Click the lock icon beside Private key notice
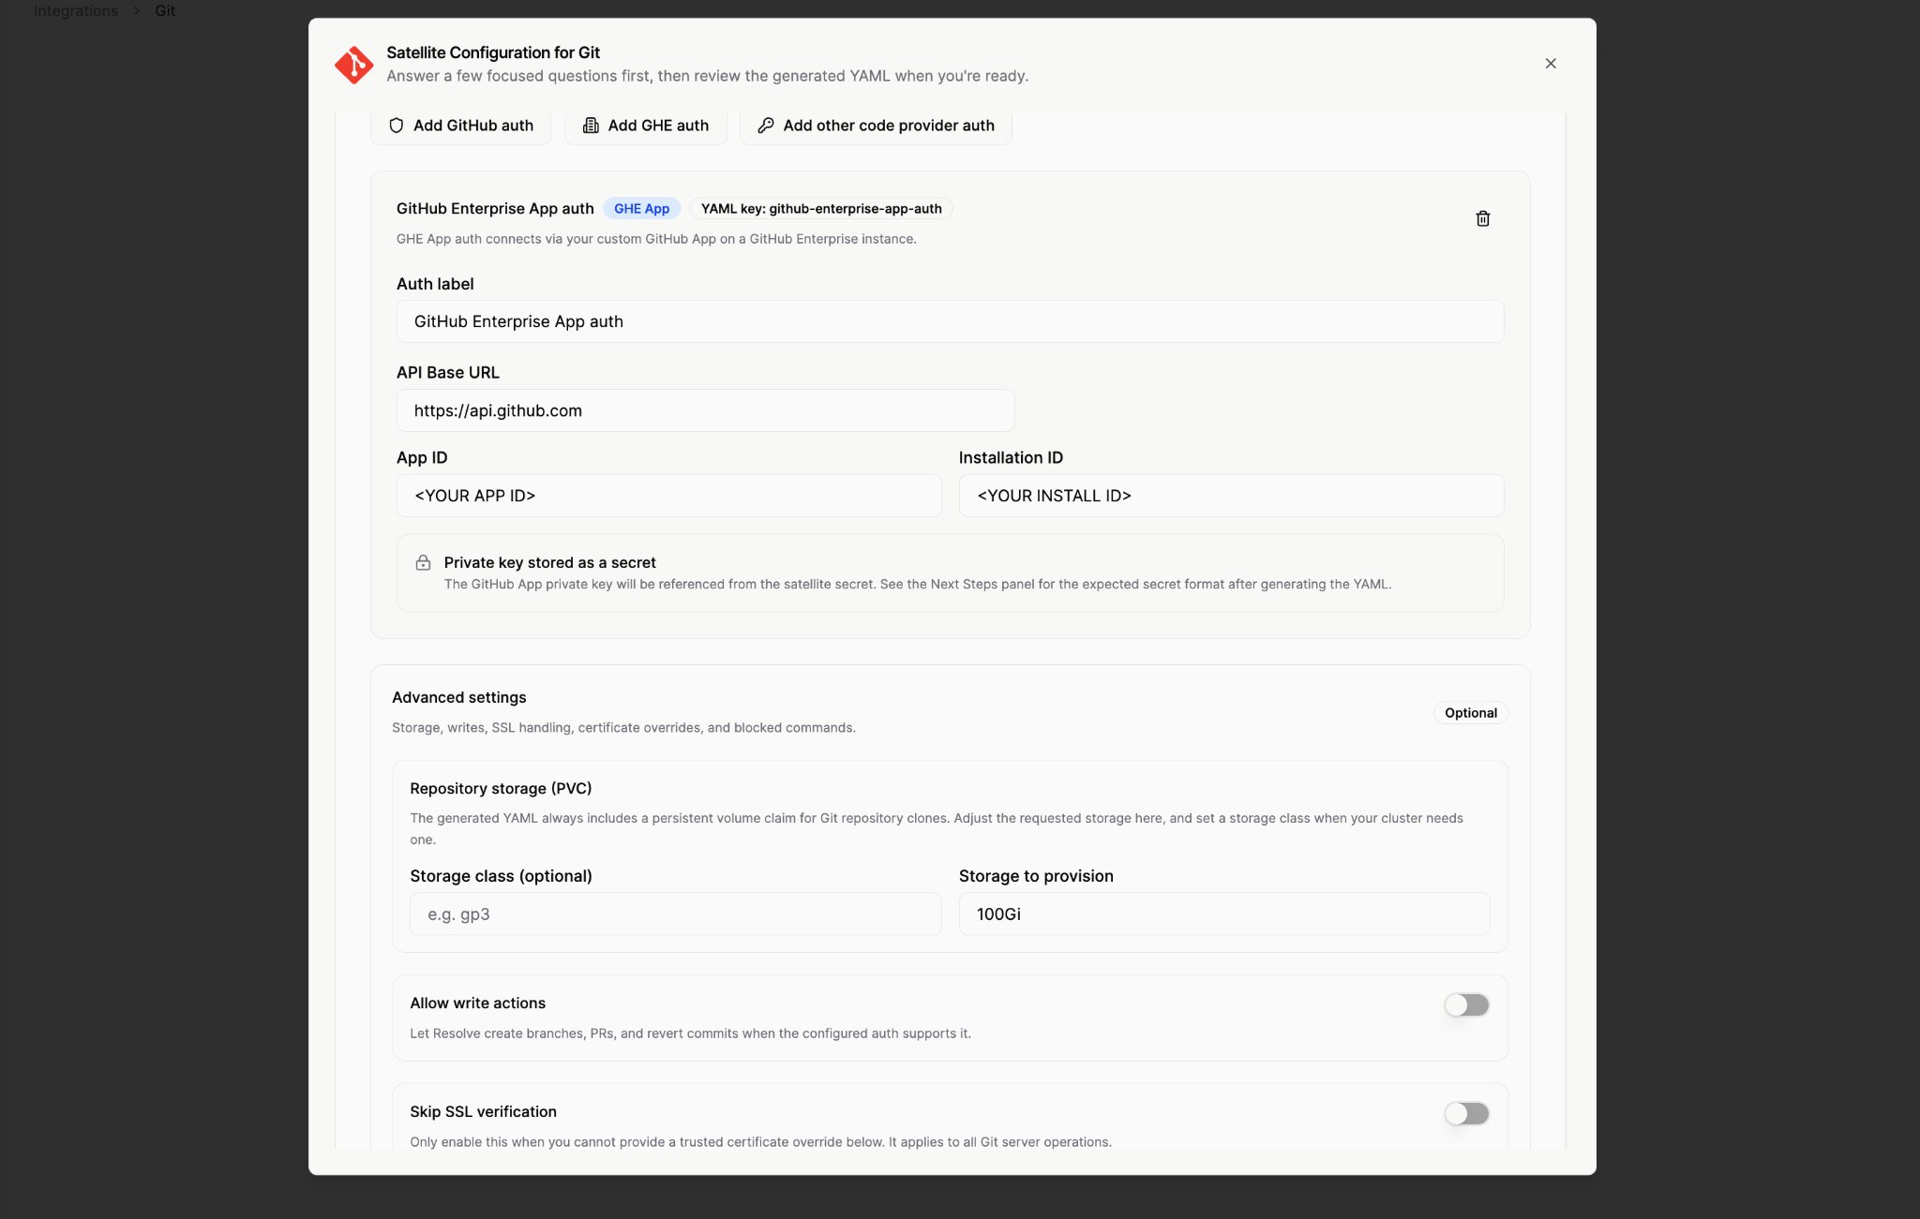The height and width of the screenshot is (1219, 1920). tap(423, 563)
